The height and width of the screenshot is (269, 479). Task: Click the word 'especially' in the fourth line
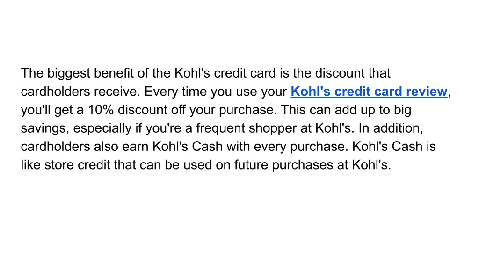(x=102, y=128)
